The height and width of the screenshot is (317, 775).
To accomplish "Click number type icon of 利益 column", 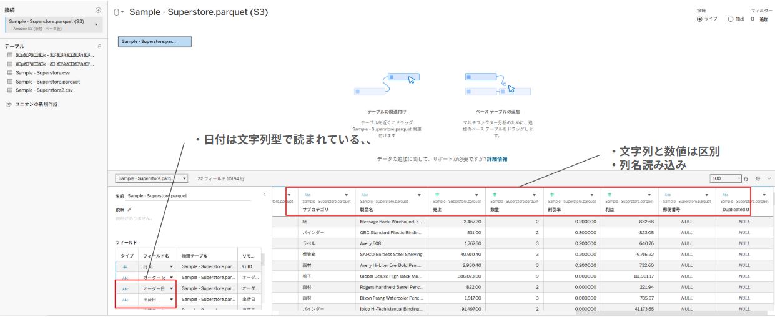I will pyautogui.click(x=609, y=195).
